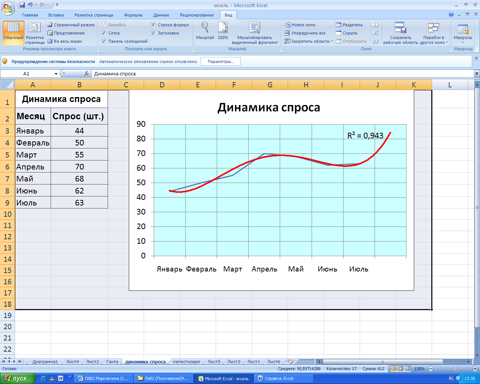
Task: Click the vertical scrollbar down arrow
Action: coord(477,355)
